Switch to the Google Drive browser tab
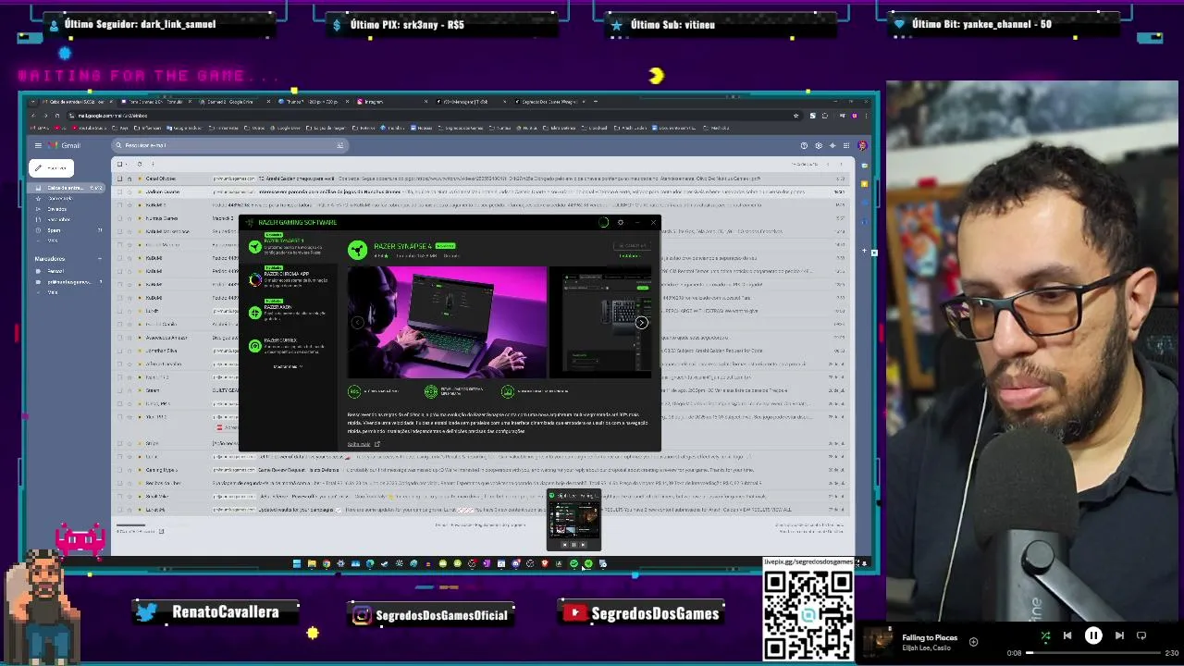The height and width of the screenshot is (666, 1184). [229, 102]
